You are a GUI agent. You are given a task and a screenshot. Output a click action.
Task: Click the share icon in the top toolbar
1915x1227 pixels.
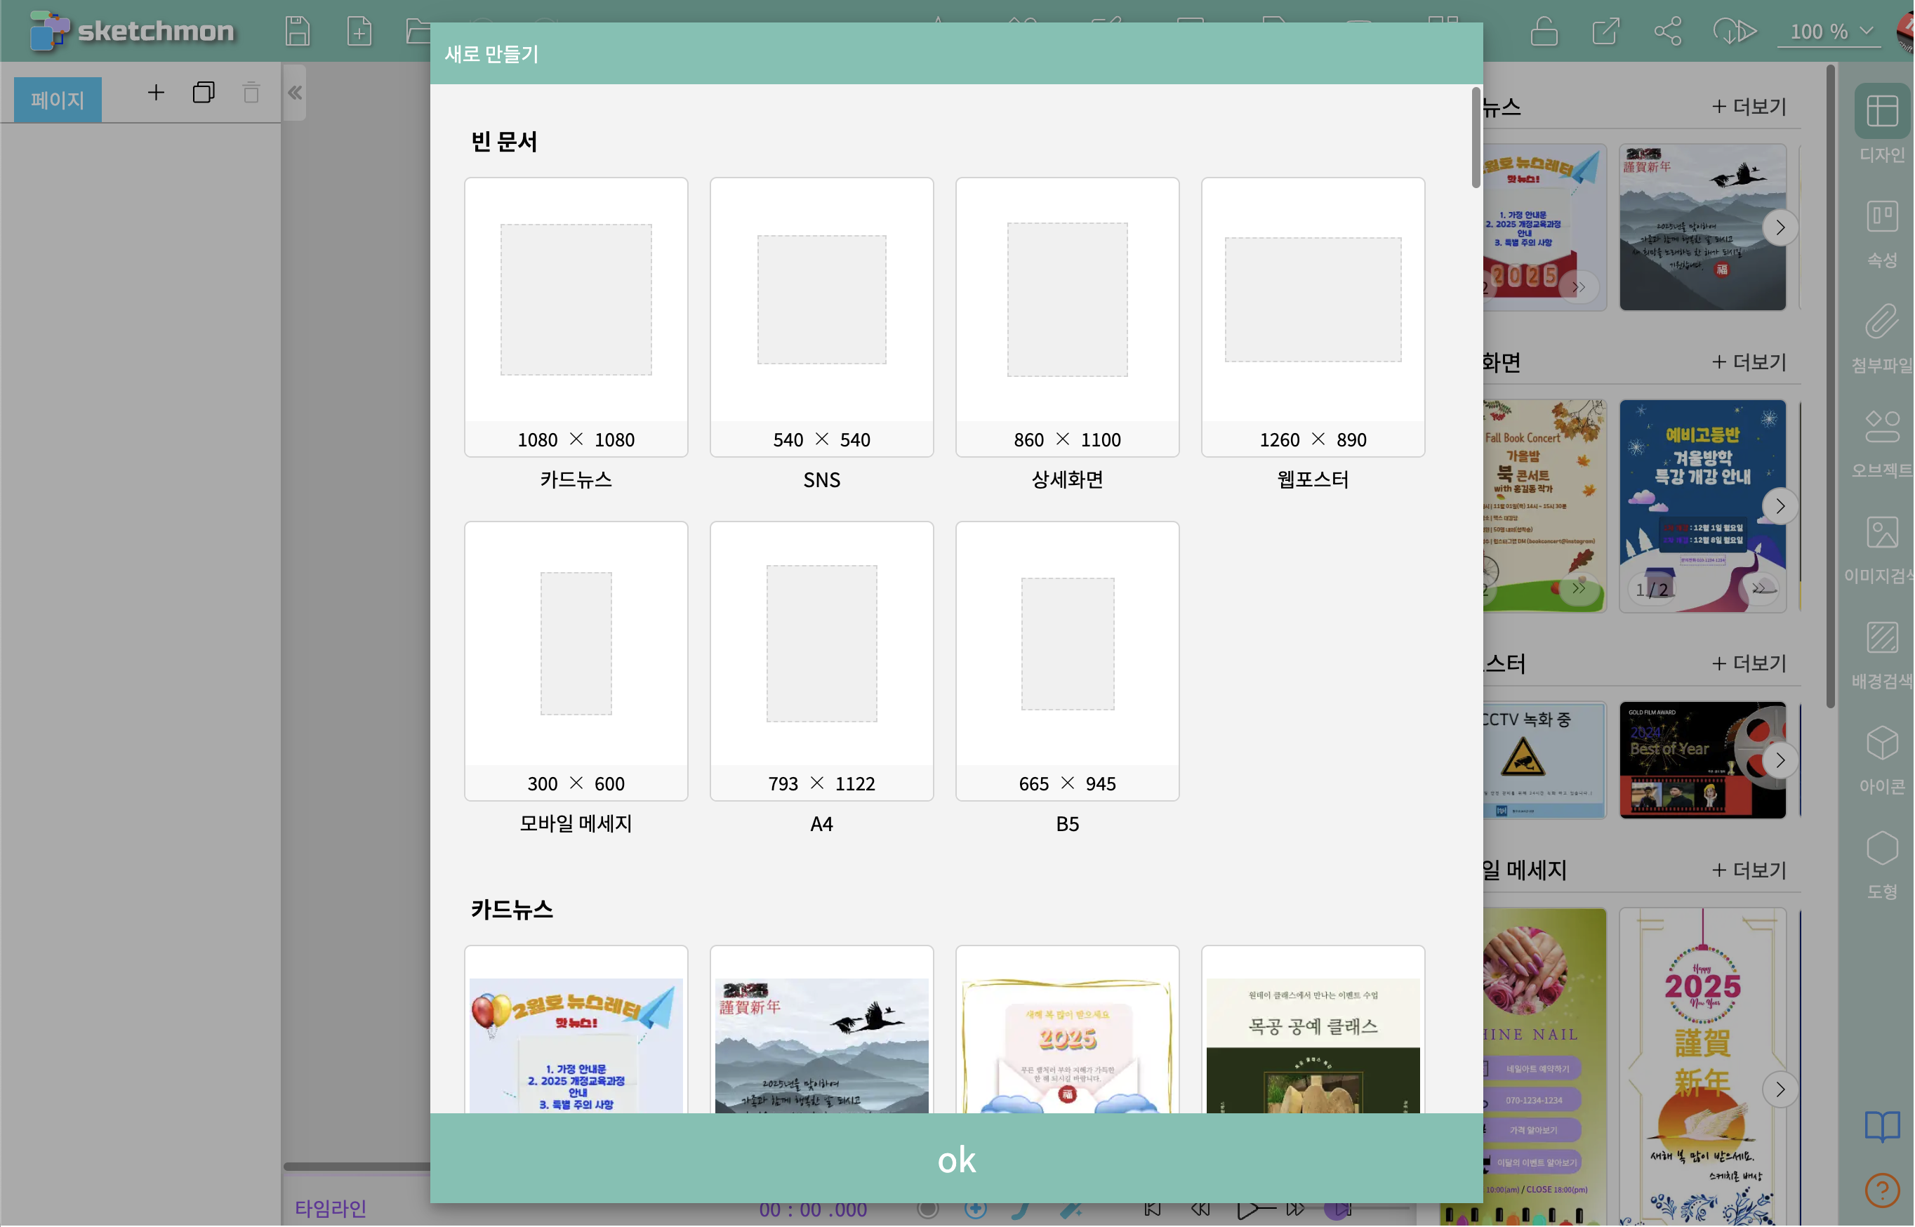click(1667, 32)
